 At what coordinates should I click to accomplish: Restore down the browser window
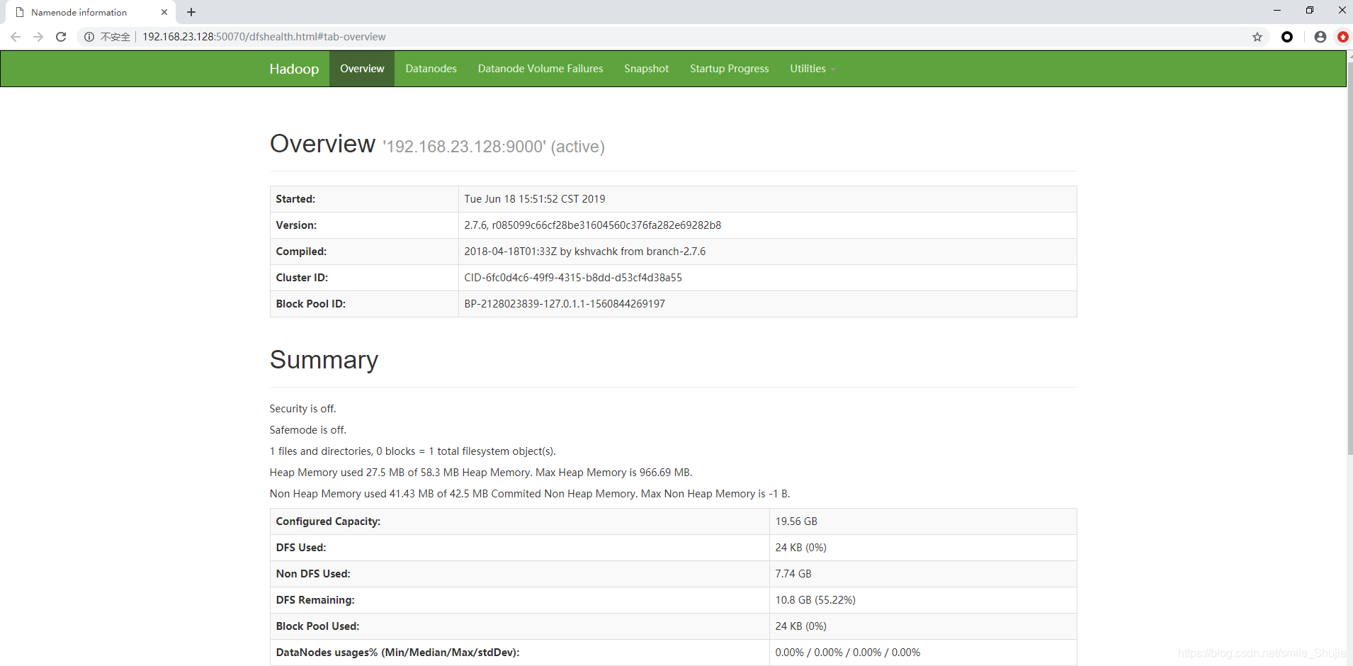1310,10
